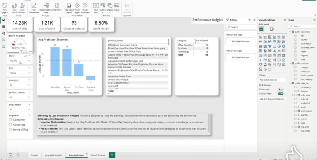Add a new report page with plus button
Image resolution: width=317 pixels, height=160 pixels.
(112, 155)
